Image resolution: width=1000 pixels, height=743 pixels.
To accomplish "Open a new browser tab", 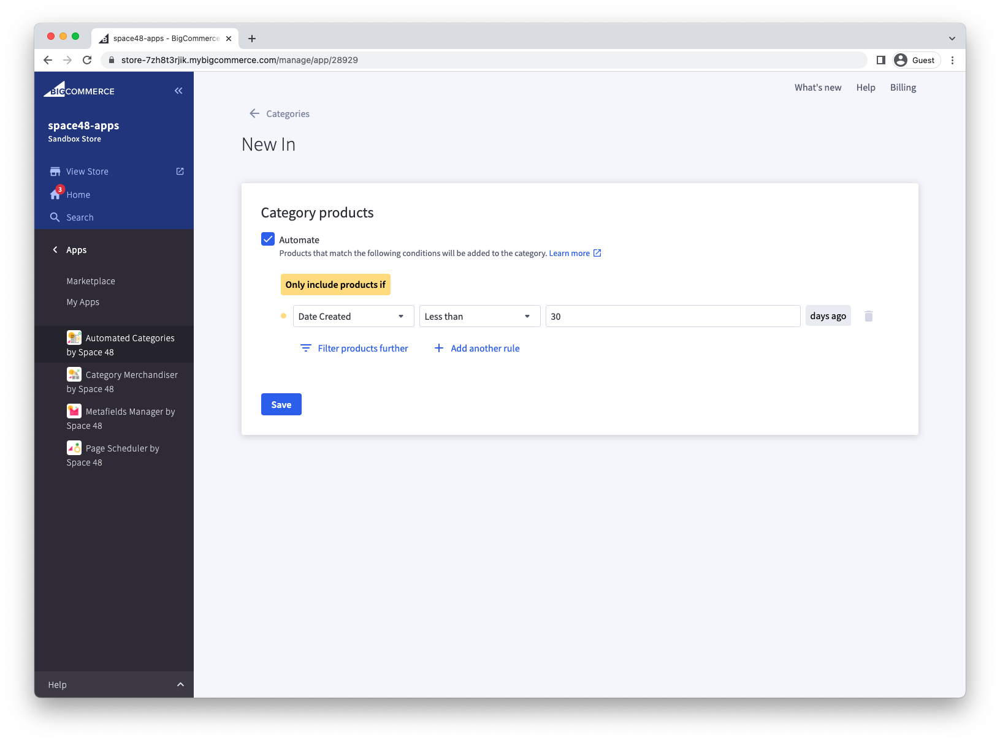I will coord(252,39).
